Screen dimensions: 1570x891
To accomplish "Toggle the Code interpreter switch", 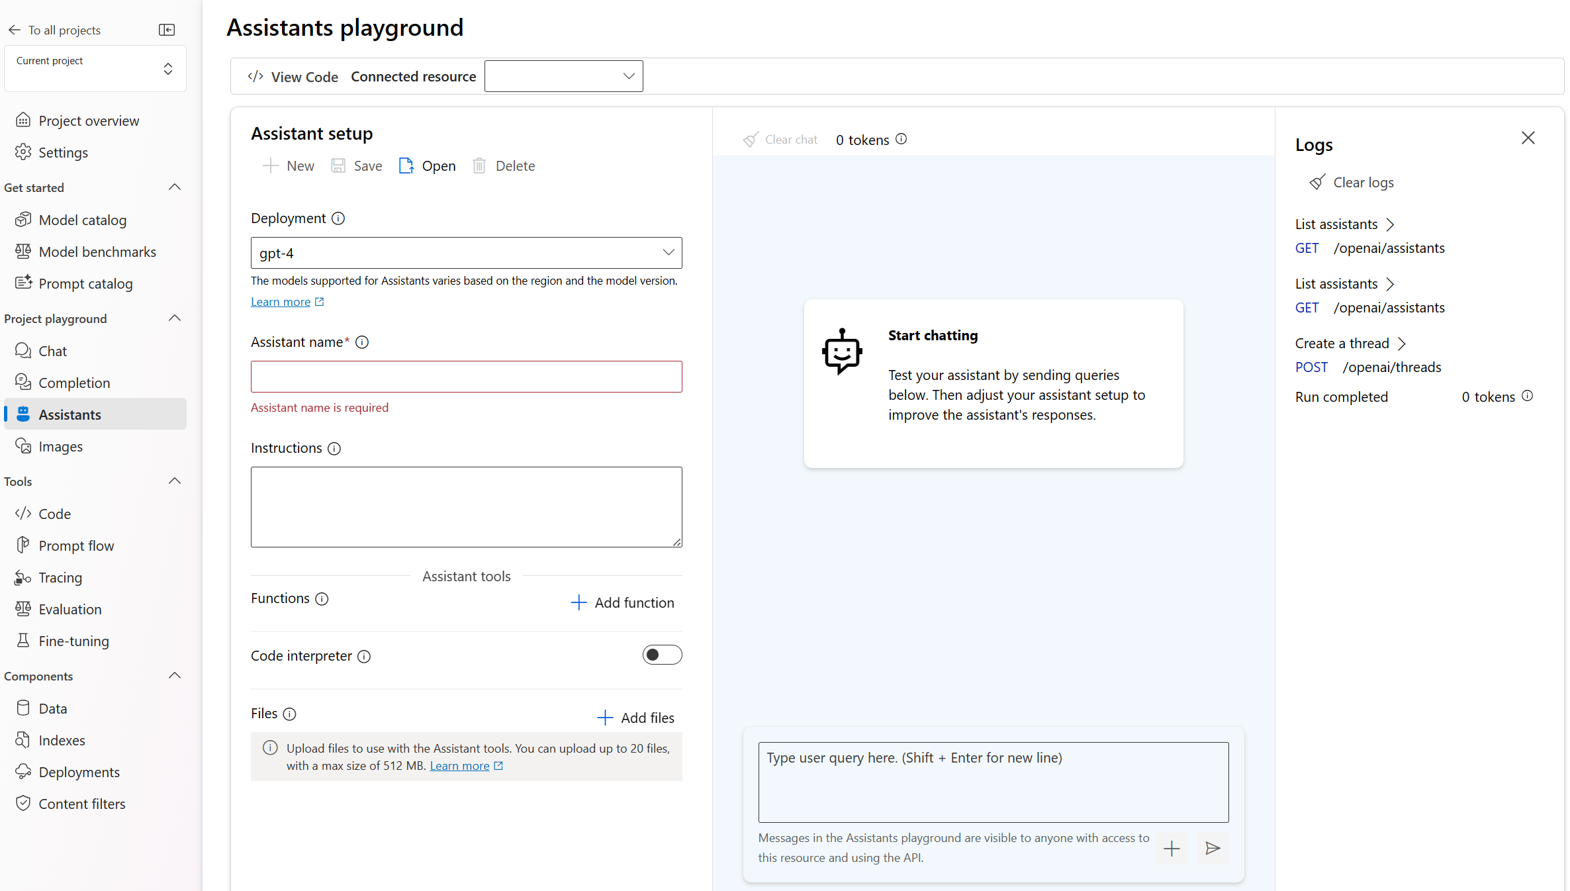I will (x=661, y=655).
